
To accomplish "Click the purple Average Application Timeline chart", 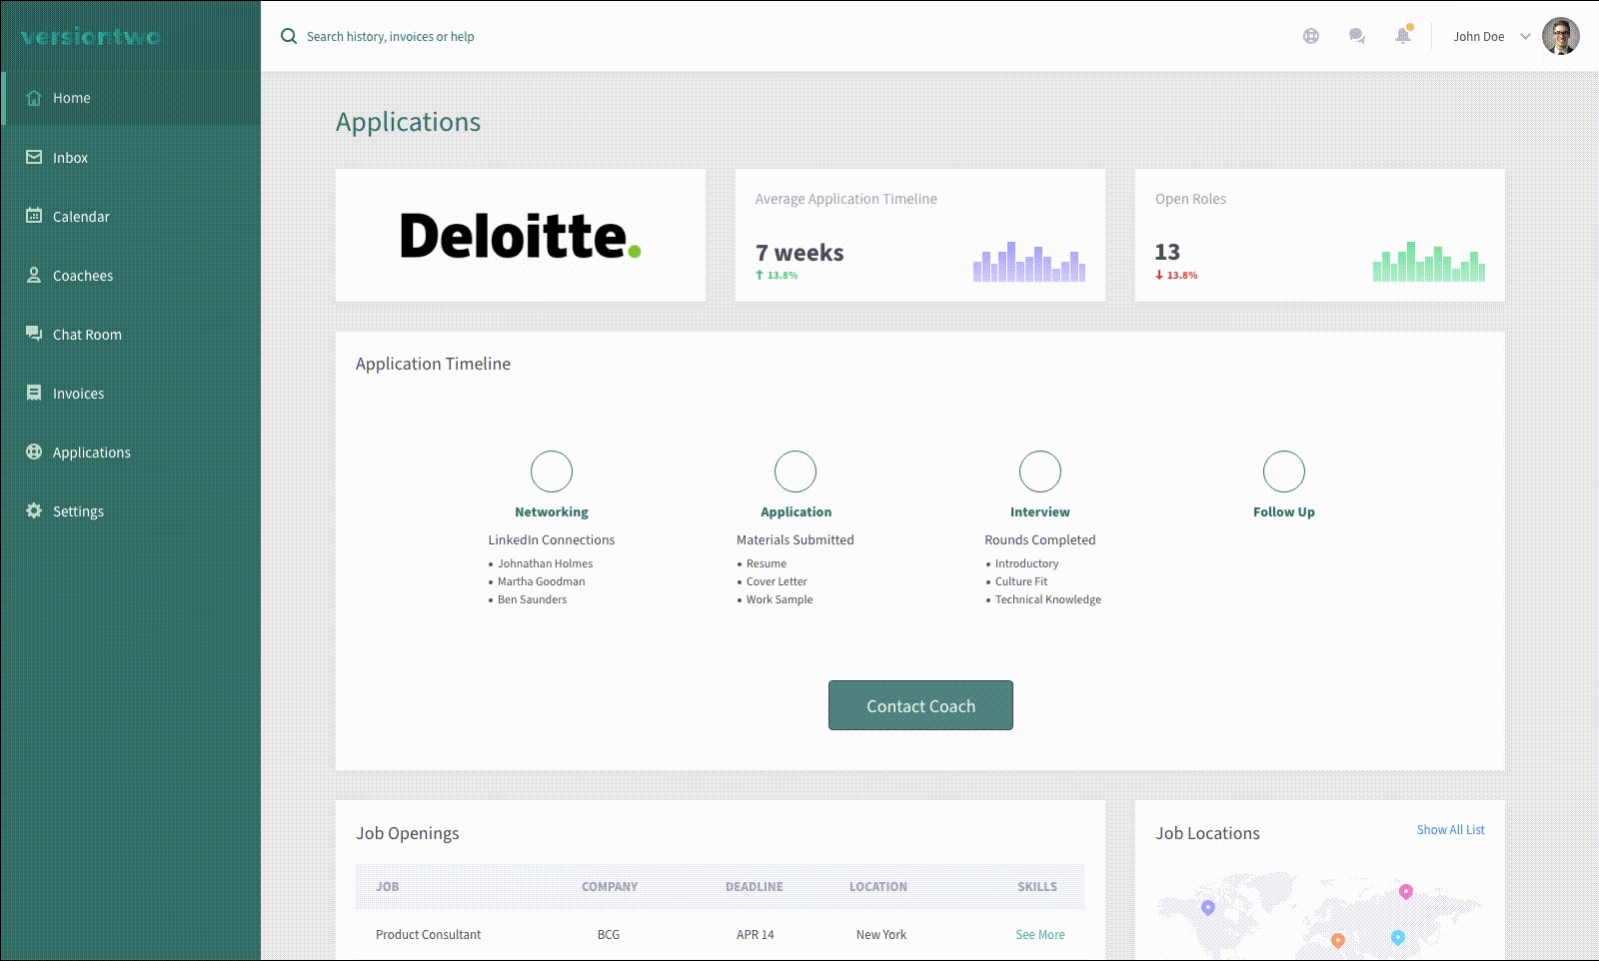I will 1029,261.
